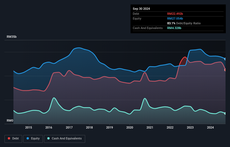
Task: Click the Equity row label in tooltip
Action: pos(137,18)
